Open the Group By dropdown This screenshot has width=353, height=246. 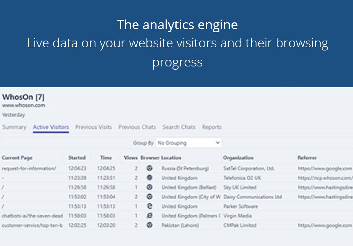[x=189, y=143]
